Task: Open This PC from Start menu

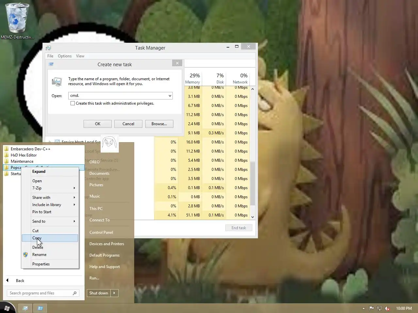Action: [96, 209]
